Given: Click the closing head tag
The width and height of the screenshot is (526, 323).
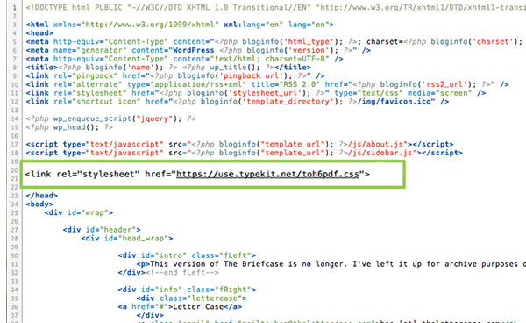Looking at the screenshot, I should coord(42,196).
